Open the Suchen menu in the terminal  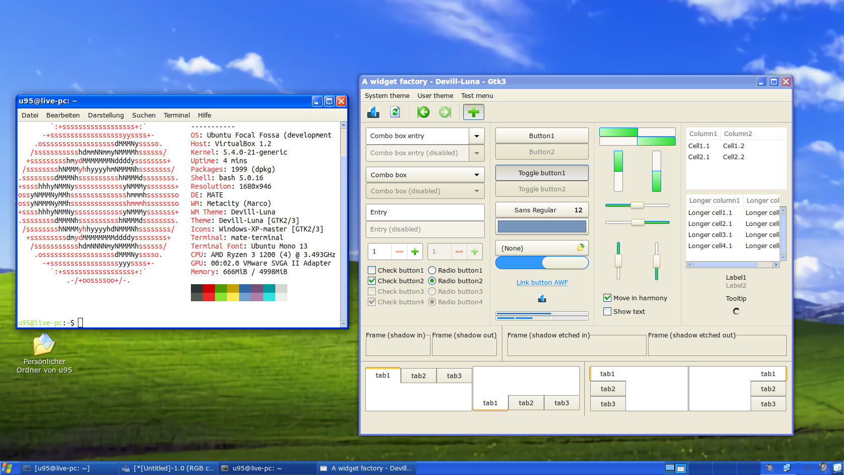pyautogui.click(x=144, y=115)
